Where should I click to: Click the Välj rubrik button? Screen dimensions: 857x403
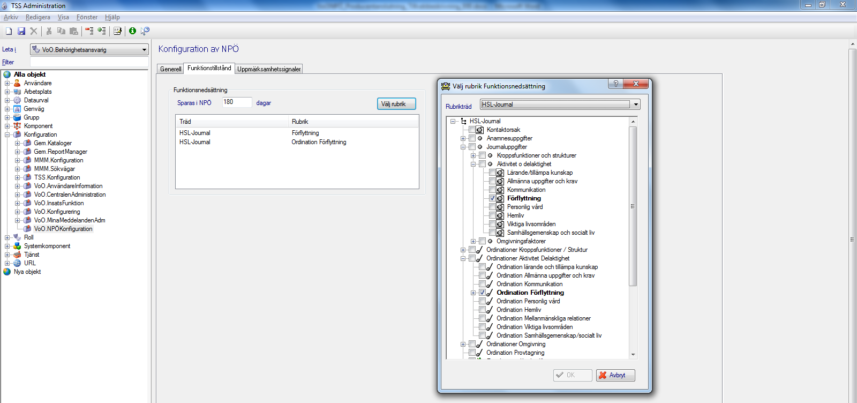pyautogui.click(x=396, y=104)
